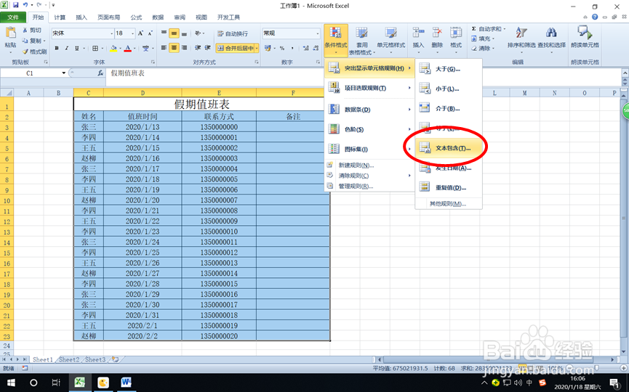Click the decrease font size icon
Viewport: 629px width, 392px height.
[150, 33]
